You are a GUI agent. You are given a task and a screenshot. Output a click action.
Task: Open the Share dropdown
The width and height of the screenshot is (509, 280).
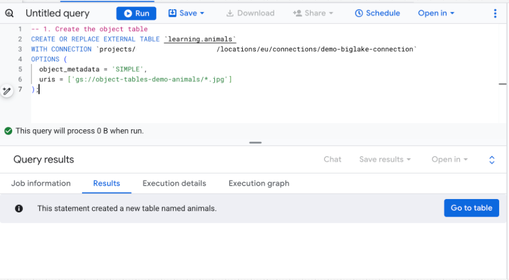click(x=313, y=13)
